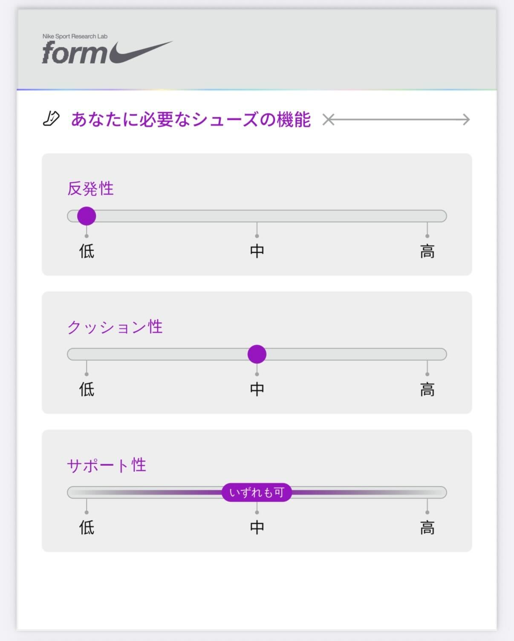The width and height of the screenshot is (514, 641).
Task: Click the Nike swoosh logo
Action: pyautogui.click(x=141, y=53)
